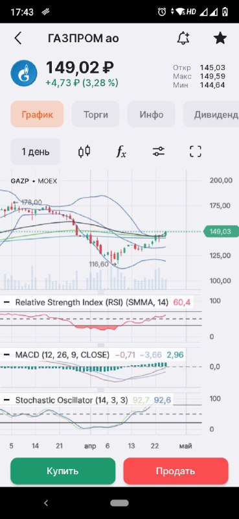This screenshot has height=519, width=239.
Task: Tap the alarm icon in status bar
Action: click(162, 12)
